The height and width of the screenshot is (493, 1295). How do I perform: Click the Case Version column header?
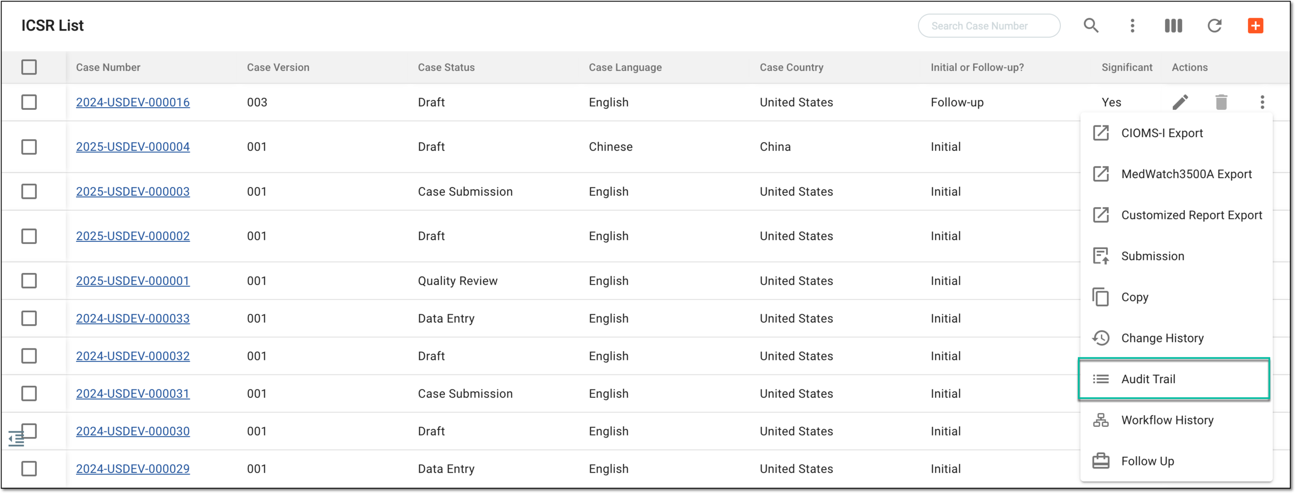[x=278, y=67]
